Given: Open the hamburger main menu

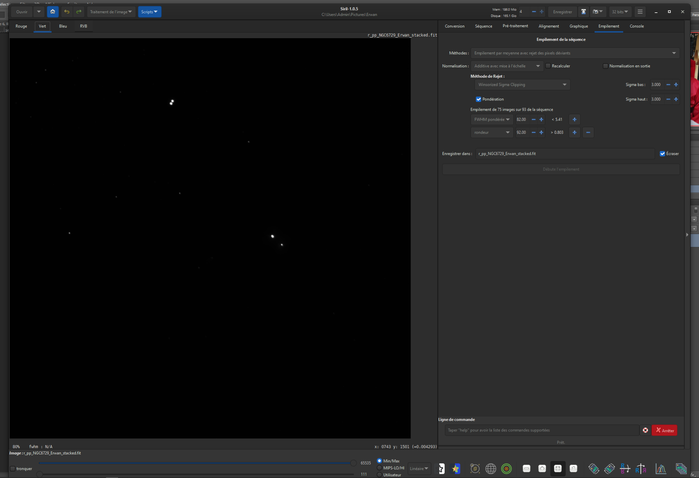Looking at the screenshot, I should [640, 12].
